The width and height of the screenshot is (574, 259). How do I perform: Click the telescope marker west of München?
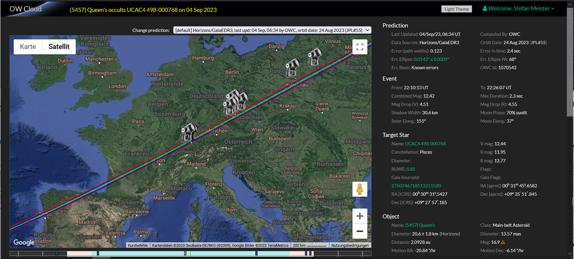tap(189, 132)
